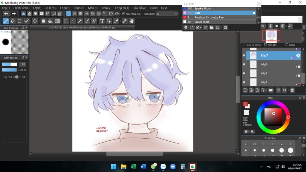Screen dimensions: 306x172
Task: Select the Bucket fill tool
Action: 50,21
